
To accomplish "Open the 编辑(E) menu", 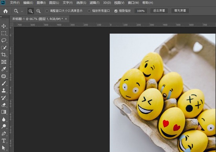I will (x=28, y=3).
